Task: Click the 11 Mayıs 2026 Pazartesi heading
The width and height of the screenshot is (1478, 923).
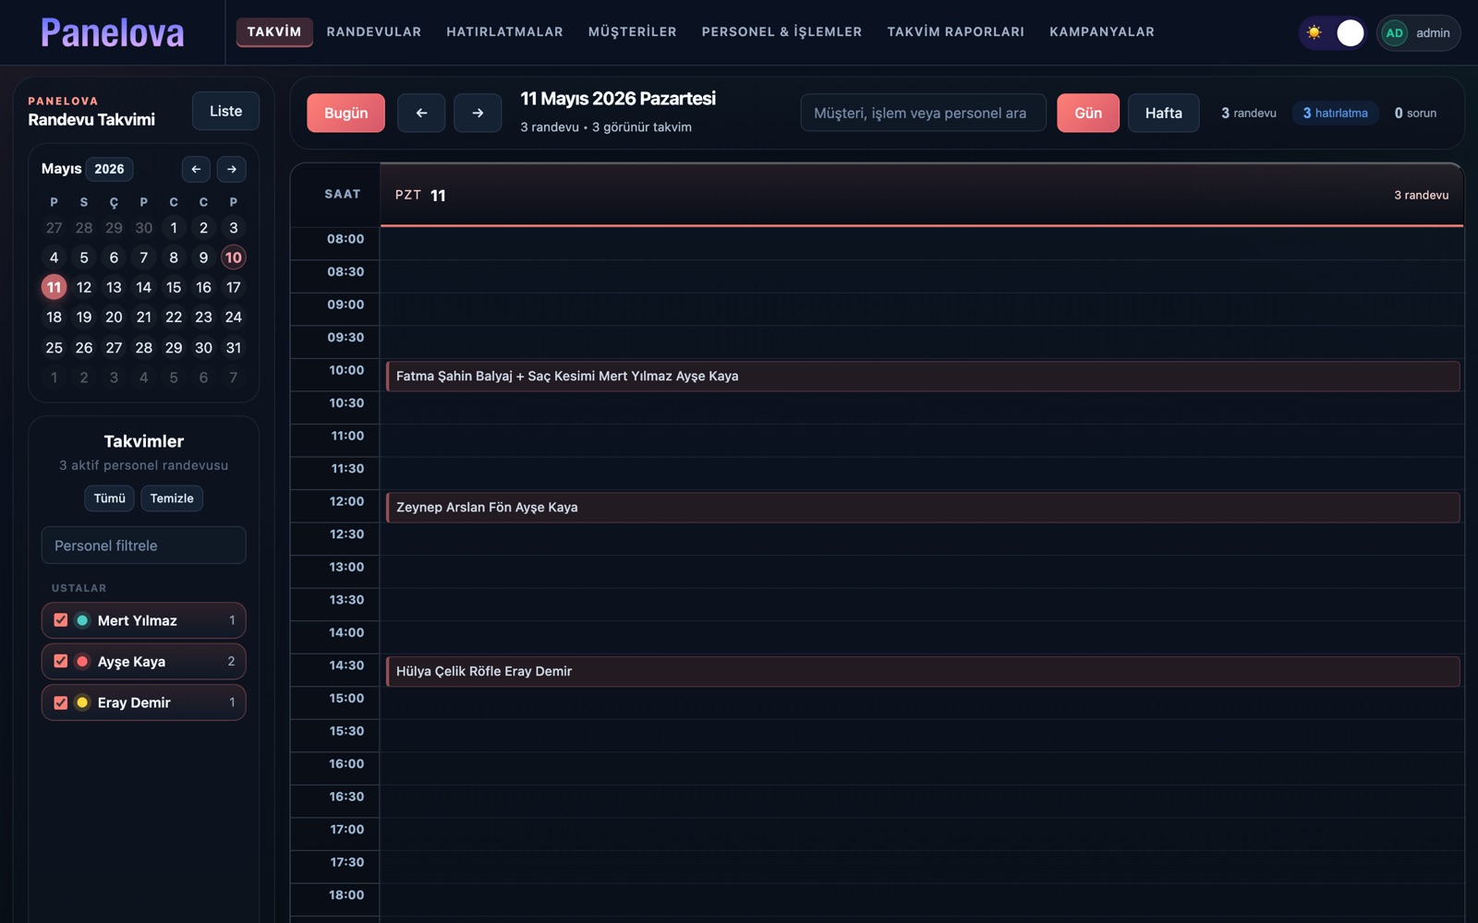Action: [618, 99]
